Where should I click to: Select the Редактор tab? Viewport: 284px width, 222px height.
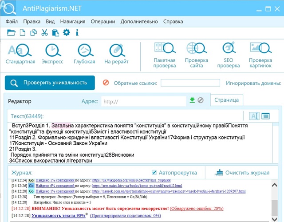coord(20,101)
